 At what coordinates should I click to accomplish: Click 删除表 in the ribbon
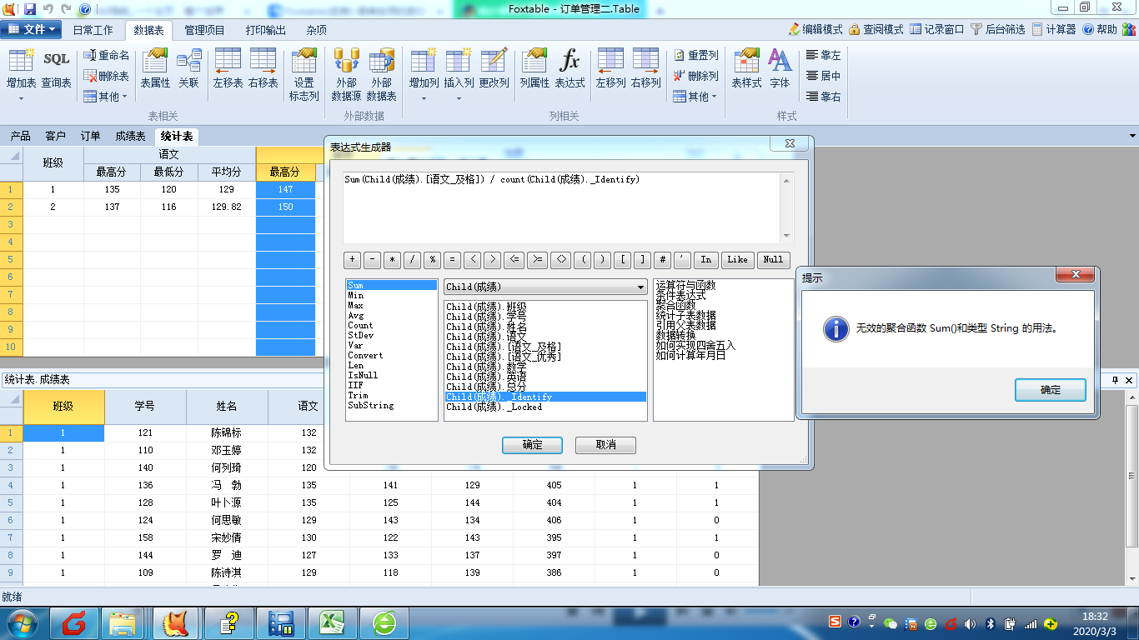tap(106, 76)
